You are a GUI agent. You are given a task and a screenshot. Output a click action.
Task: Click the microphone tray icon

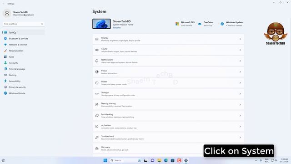(x=261, y=160)
